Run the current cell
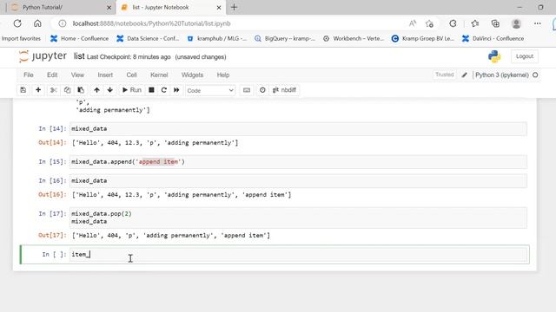The image size is (556, 312). pyautogui.click(x=132, y=90)
